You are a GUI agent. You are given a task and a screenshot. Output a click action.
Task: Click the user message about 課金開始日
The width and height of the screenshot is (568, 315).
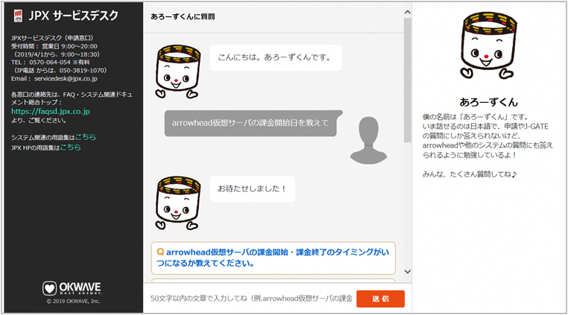click(253, 123)
